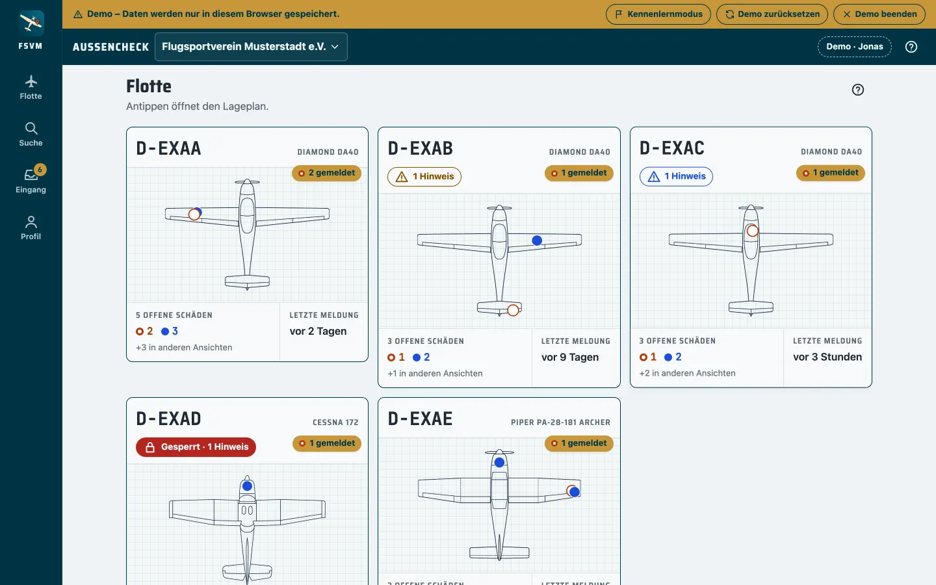This screenshot has height=585, width=936.
Task: Click "+2 in anderen Ansichten" on D-EXAC
Action: pyautogui.click(x=687, y=373)
